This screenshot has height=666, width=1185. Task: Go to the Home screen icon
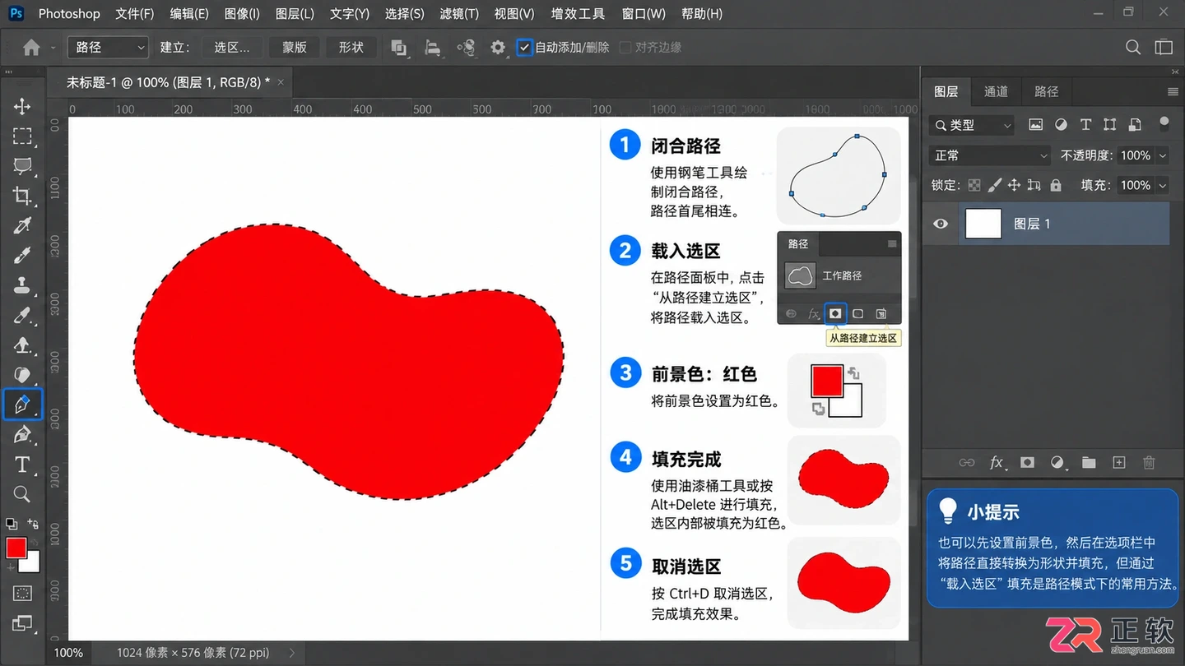pyautogui.click(x=31, y=48)
